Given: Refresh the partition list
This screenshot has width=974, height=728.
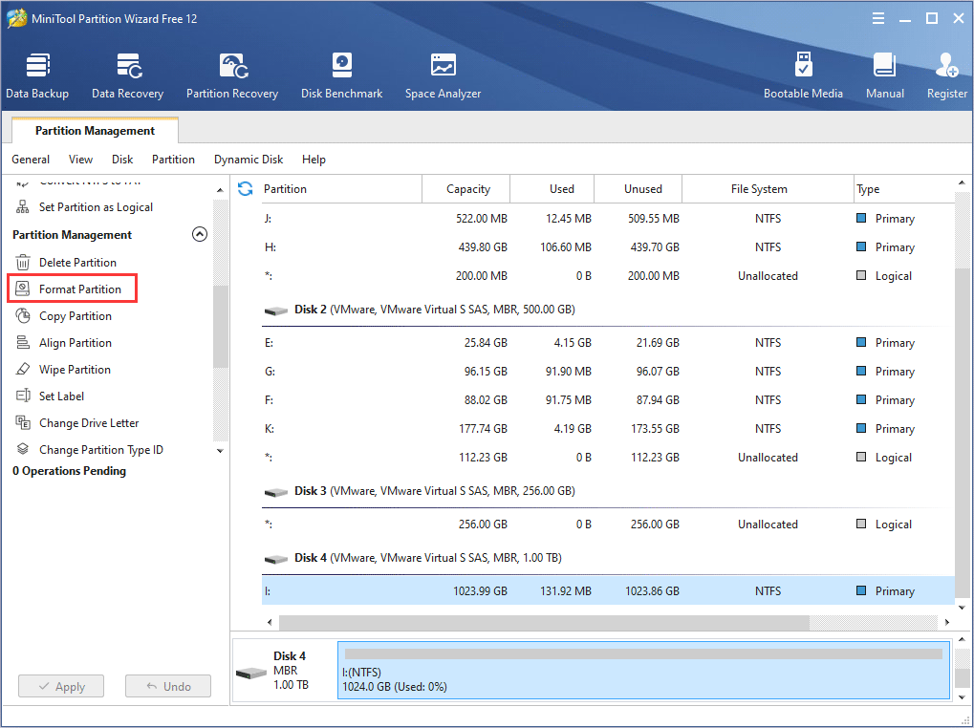Looking at the screenshot, I should pos(246,188).
